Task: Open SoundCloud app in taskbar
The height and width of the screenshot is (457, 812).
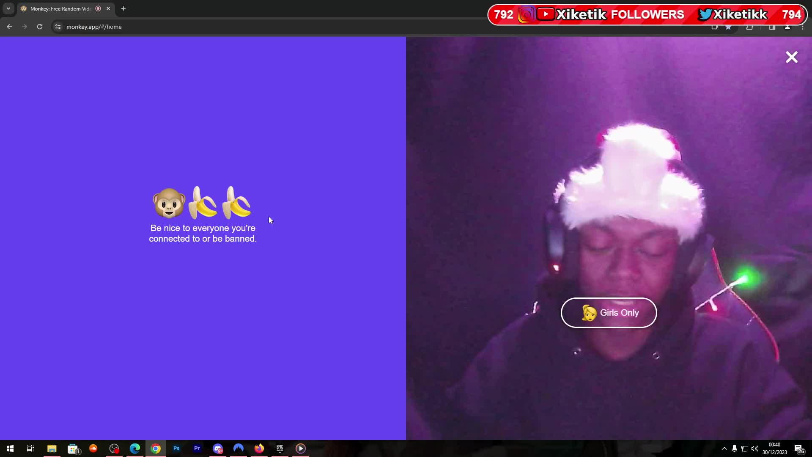Action: (x=93, y=449)
